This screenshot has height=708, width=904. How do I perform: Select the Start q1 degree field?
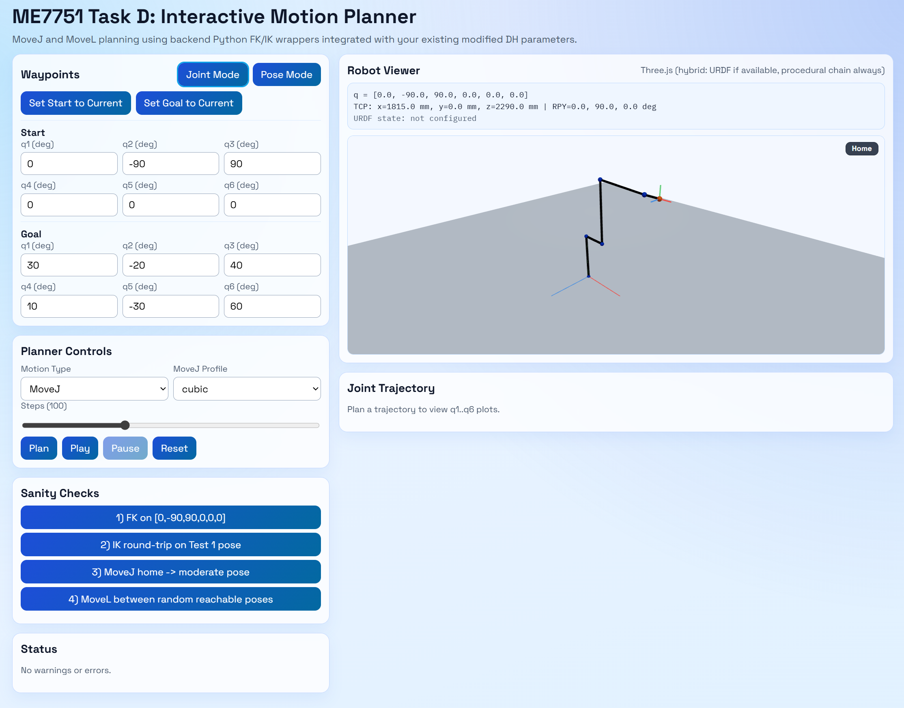point(69,164)
